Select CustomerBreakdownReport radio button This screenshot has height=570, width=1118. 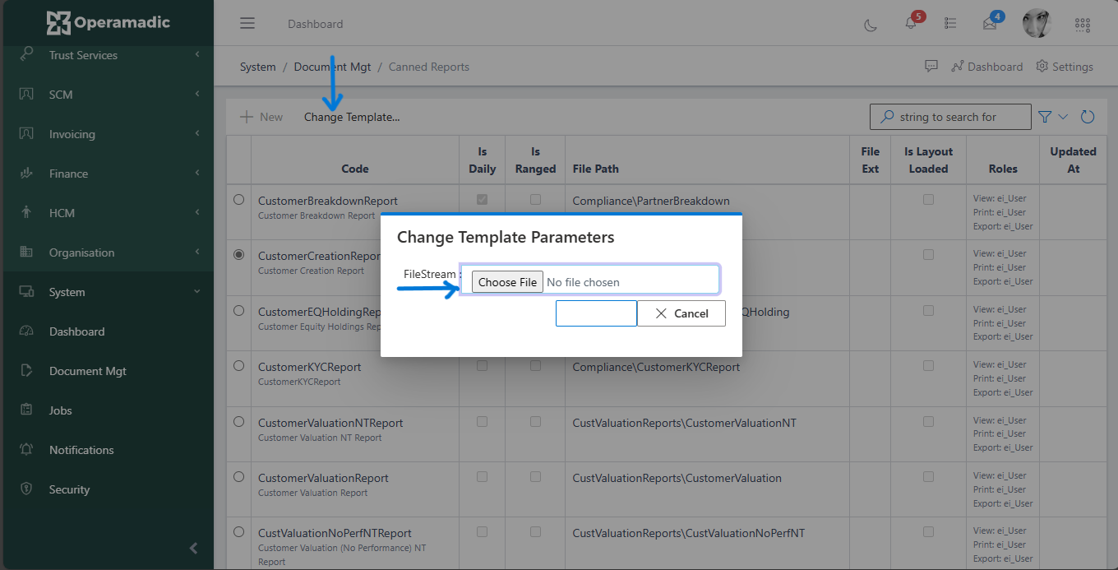(x=239, y=199)
